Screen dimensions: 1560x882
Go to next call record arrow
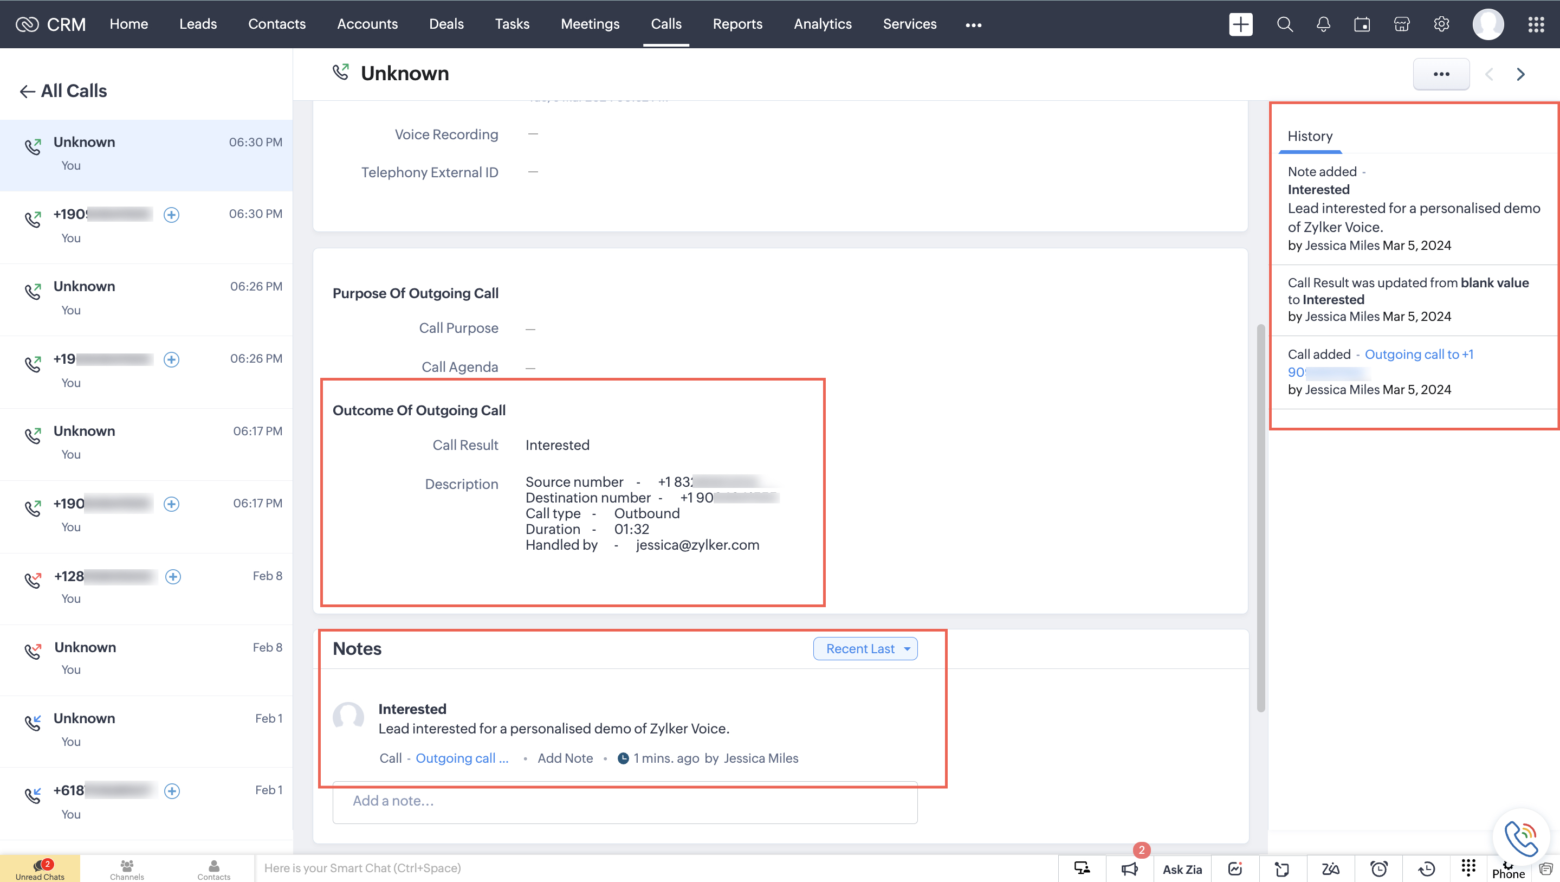1520,74
